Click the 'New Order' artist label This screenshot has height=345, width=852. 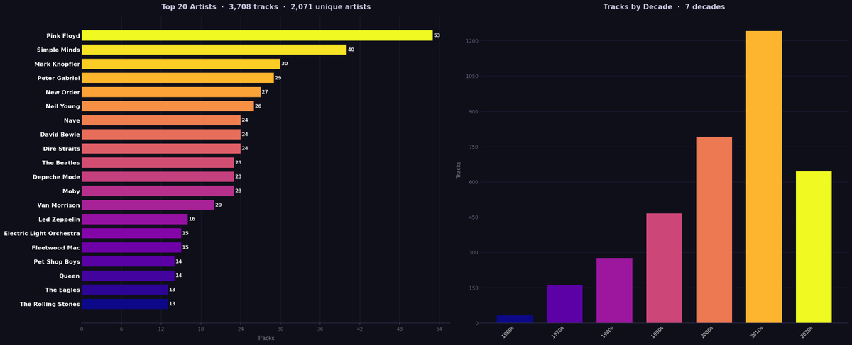pyautogui.click(x=63, y=92)
